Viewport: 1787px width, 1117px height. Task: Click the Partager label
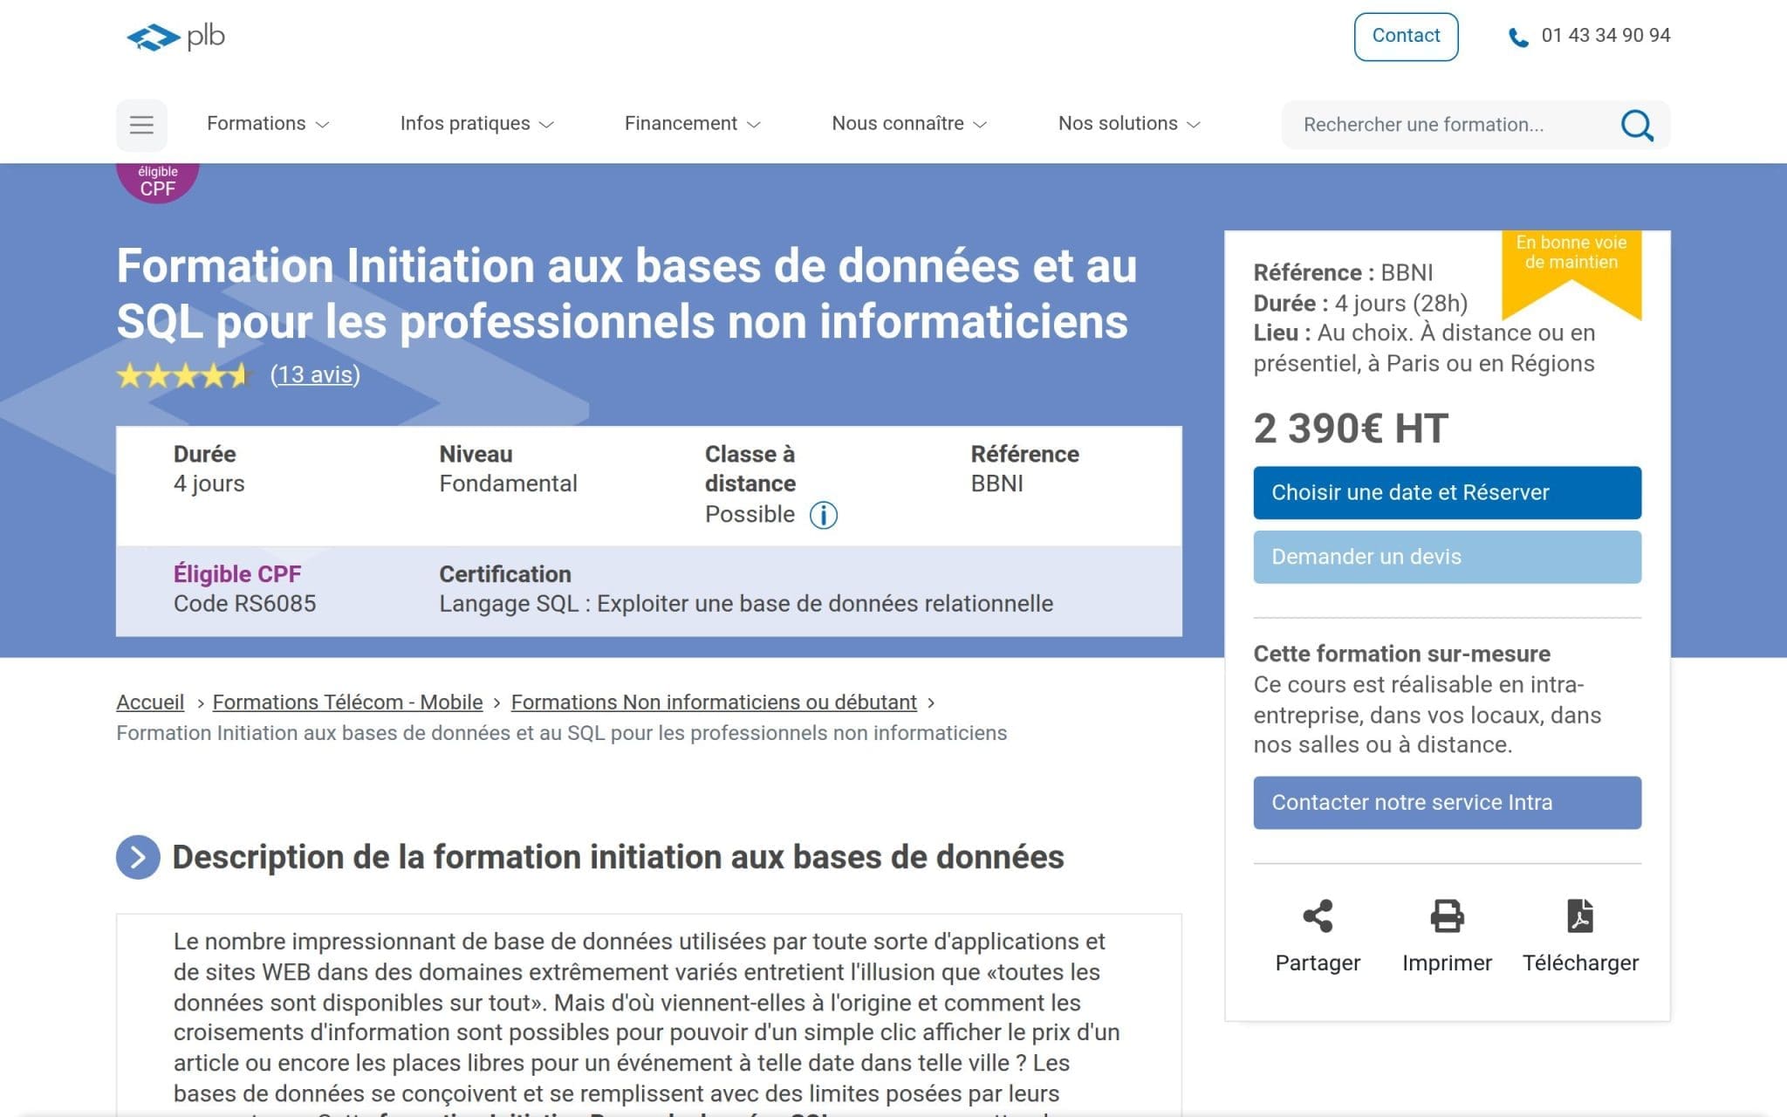click(1318, 963)
